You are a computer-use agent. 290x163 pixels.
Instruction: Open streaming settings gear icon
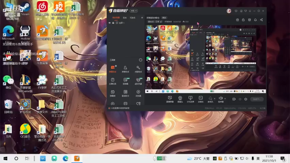(246, 99)
